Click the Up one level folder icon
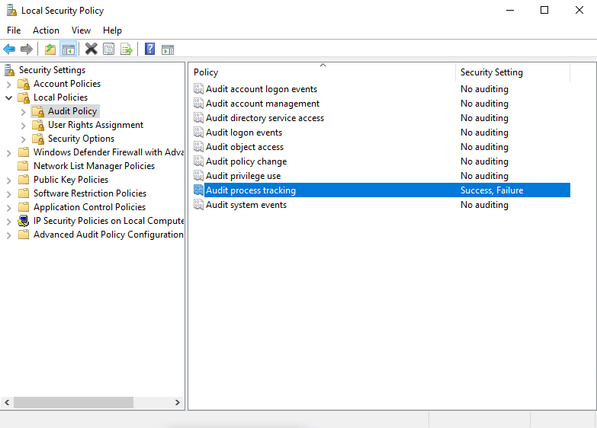597x428 pixels. tap(50, 50)
